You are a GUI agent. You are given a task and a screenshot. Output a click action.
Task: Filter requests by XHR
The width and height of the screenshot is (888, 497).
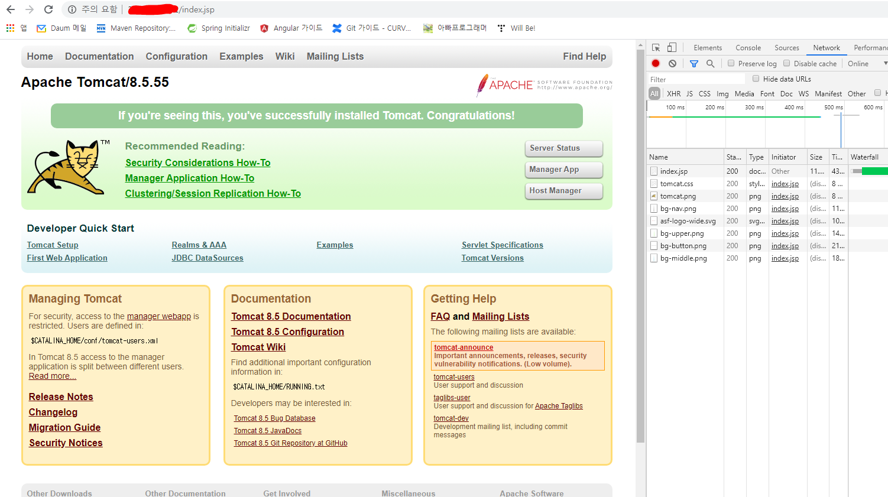[x=673, y=93]
